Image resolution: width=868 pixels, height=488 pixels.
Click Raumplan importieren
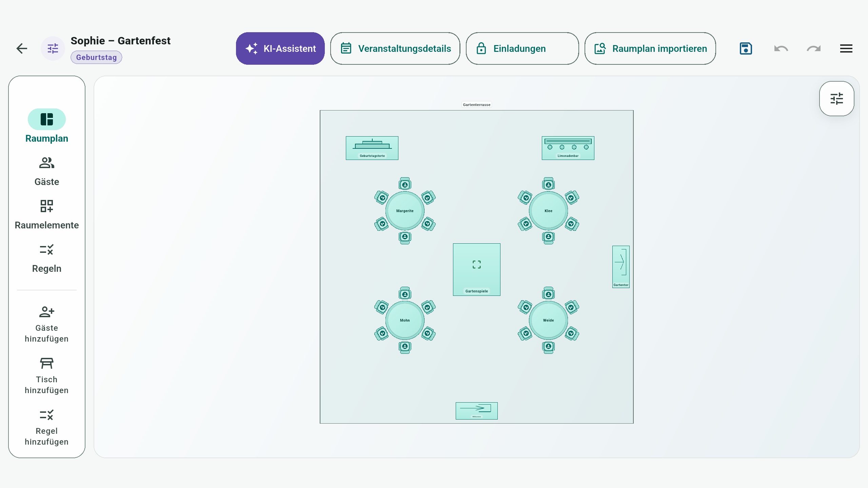click(x=650, y=48)
